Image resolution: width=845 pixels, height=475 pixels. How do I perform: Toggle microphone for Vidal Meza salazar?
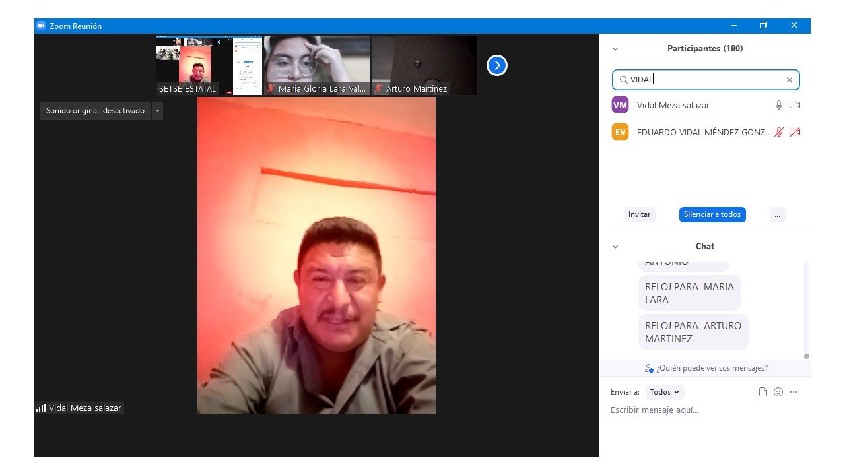(x=779, y=105)
